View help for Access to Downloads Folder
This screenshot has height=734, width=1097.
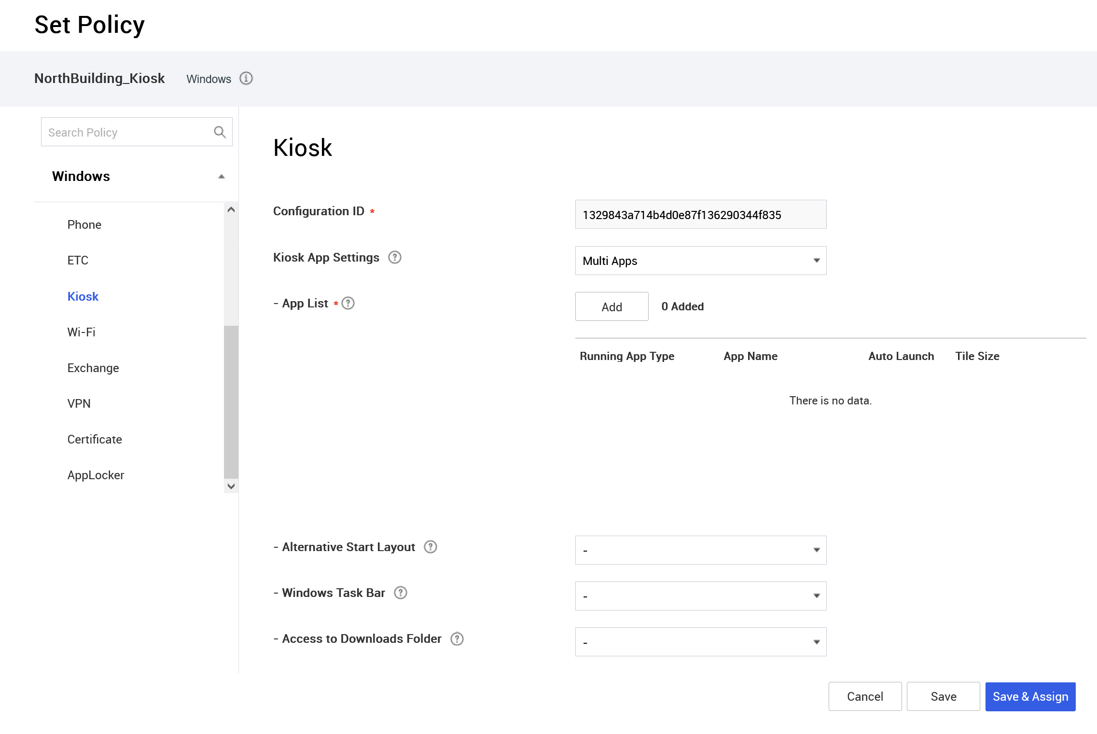pyautogui.click(x=457, y=638)
